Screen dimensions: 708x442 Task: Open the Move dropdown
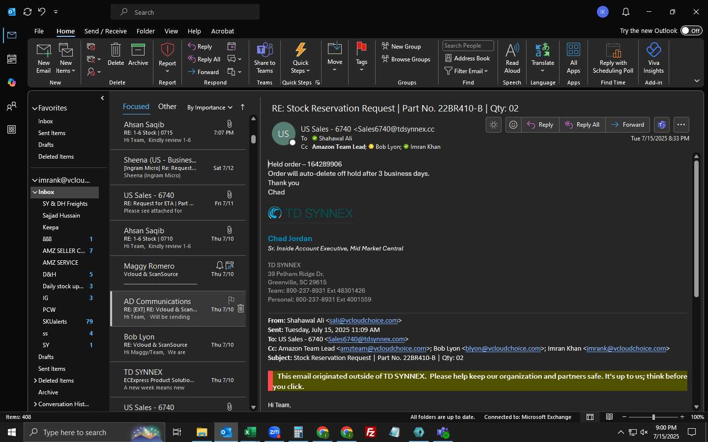coord(335,57)
